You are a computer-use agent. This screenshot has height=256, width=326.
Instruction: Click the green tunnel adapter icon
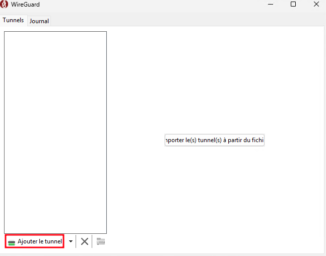click(x=12, y=242)
